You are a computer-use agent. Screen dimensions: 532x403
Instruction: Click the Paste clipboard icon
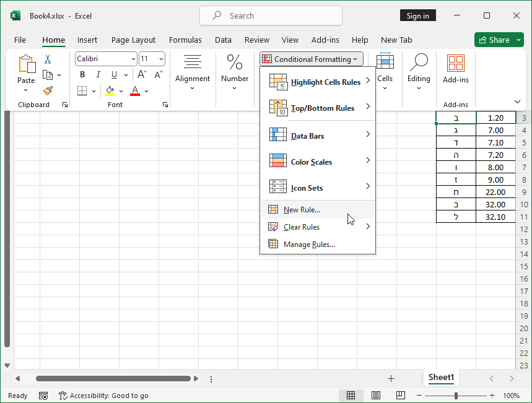pyautogui.click(x=26, y=64)
